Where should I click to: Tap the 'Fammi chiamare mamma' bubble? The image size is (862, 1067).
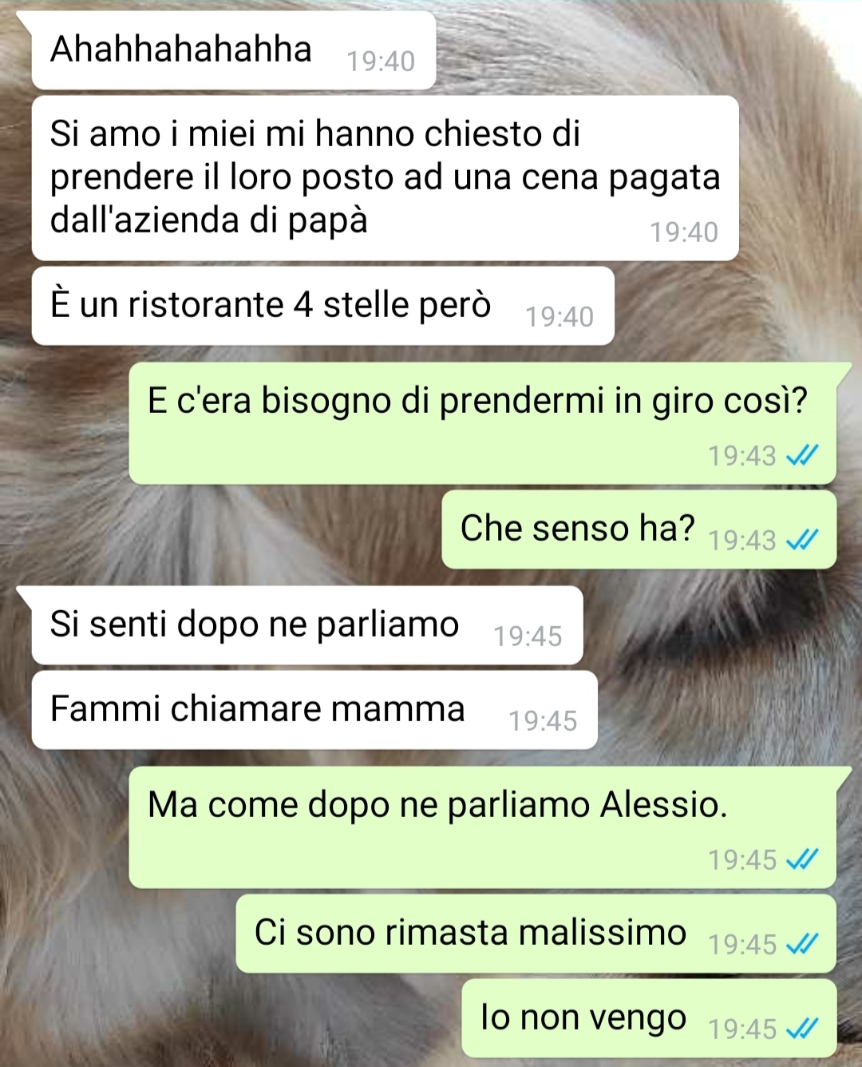click(x=314, y=710)
